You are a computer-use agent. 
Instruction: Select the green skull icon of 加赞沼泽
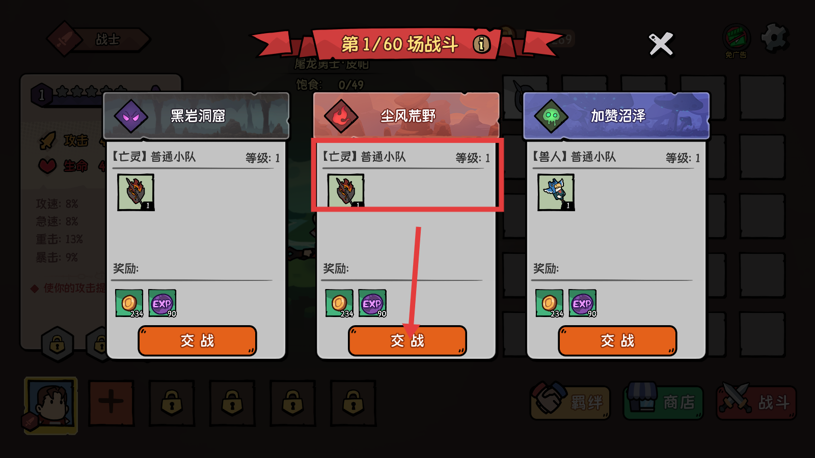pyautogui.click(x=551, y=117)
